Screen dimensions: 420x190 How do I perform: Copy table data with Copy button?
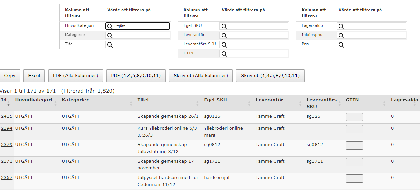pos(10,76)
